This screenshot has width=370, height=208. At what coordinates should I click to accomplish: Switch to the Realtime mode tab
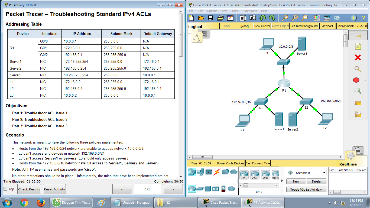[x=348, y=164]
